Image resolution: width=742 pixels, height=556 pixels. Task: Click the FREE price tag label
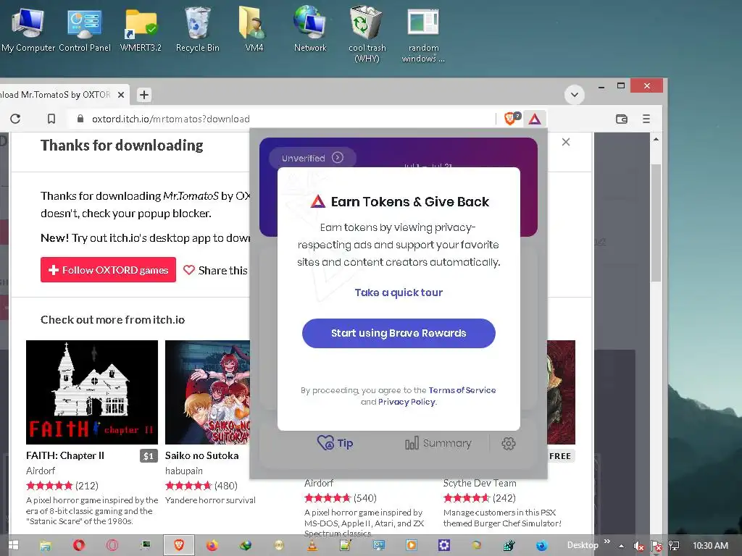tap(560, 456)
